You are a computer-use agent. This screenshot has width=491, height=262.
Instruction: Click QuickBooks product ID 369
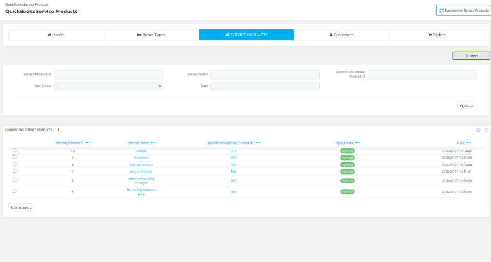[234, 165]
